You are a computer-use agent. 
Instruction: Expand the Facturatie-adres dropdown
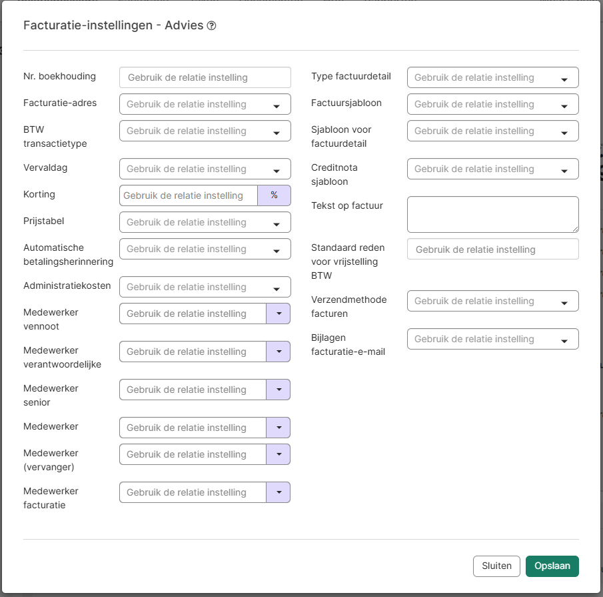pos(205,104)
